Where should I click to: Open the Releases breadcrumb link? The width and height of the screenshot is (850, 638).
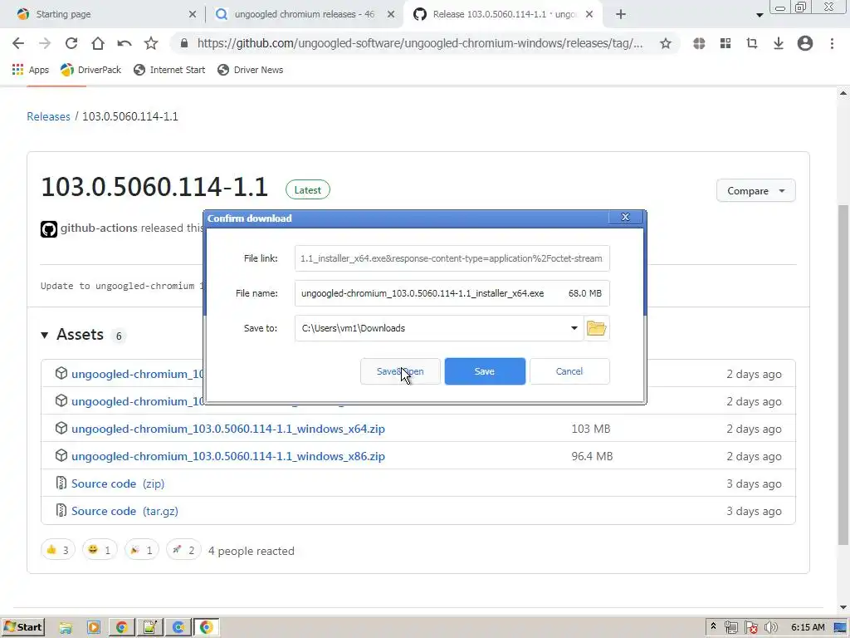click(x=48, y=116)
